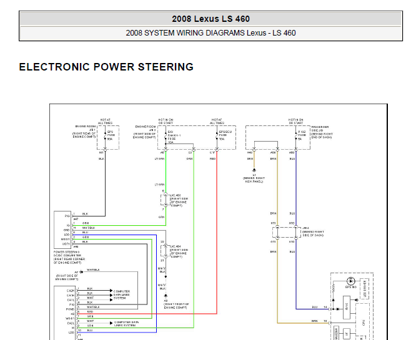Viewport: 416px width, 340px height.
Task: Click the "EPS FUSE 50A" label
Action: (111, 135)
